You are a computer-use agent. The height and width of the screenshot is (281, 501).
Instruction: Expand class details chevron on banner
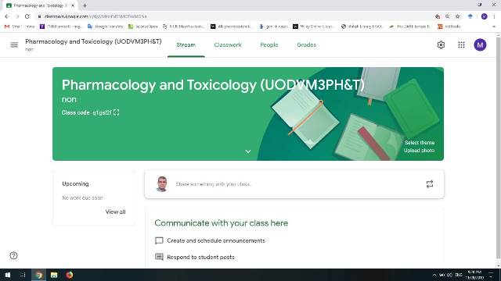tap(248, 151)
